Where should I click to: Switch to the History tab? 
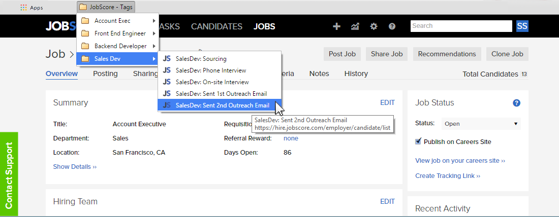click(x=356, y=74)
